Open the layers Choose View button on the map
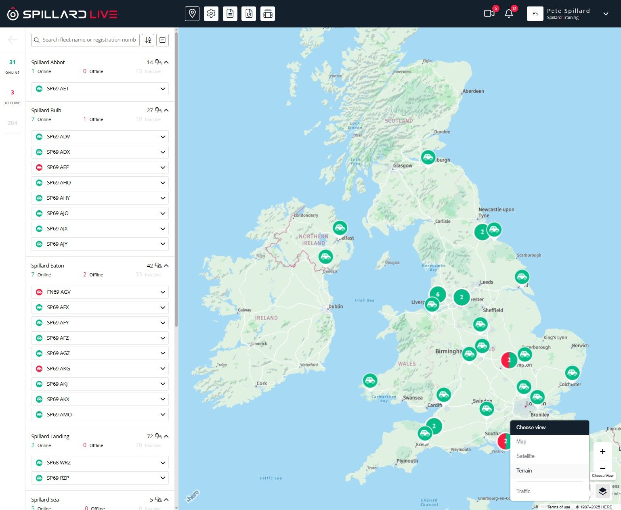The image size is (621, 510). coord(603,491)
